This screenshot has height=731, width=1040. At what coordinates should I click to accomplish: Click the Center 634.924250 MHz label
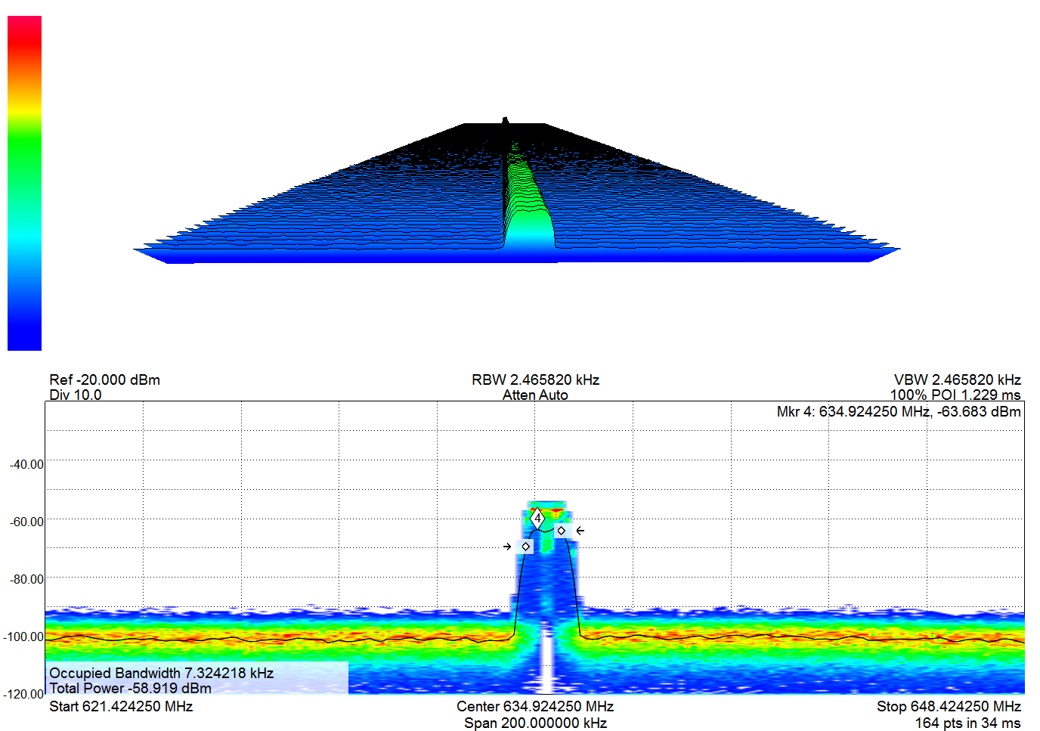click(x=535, y=706)
